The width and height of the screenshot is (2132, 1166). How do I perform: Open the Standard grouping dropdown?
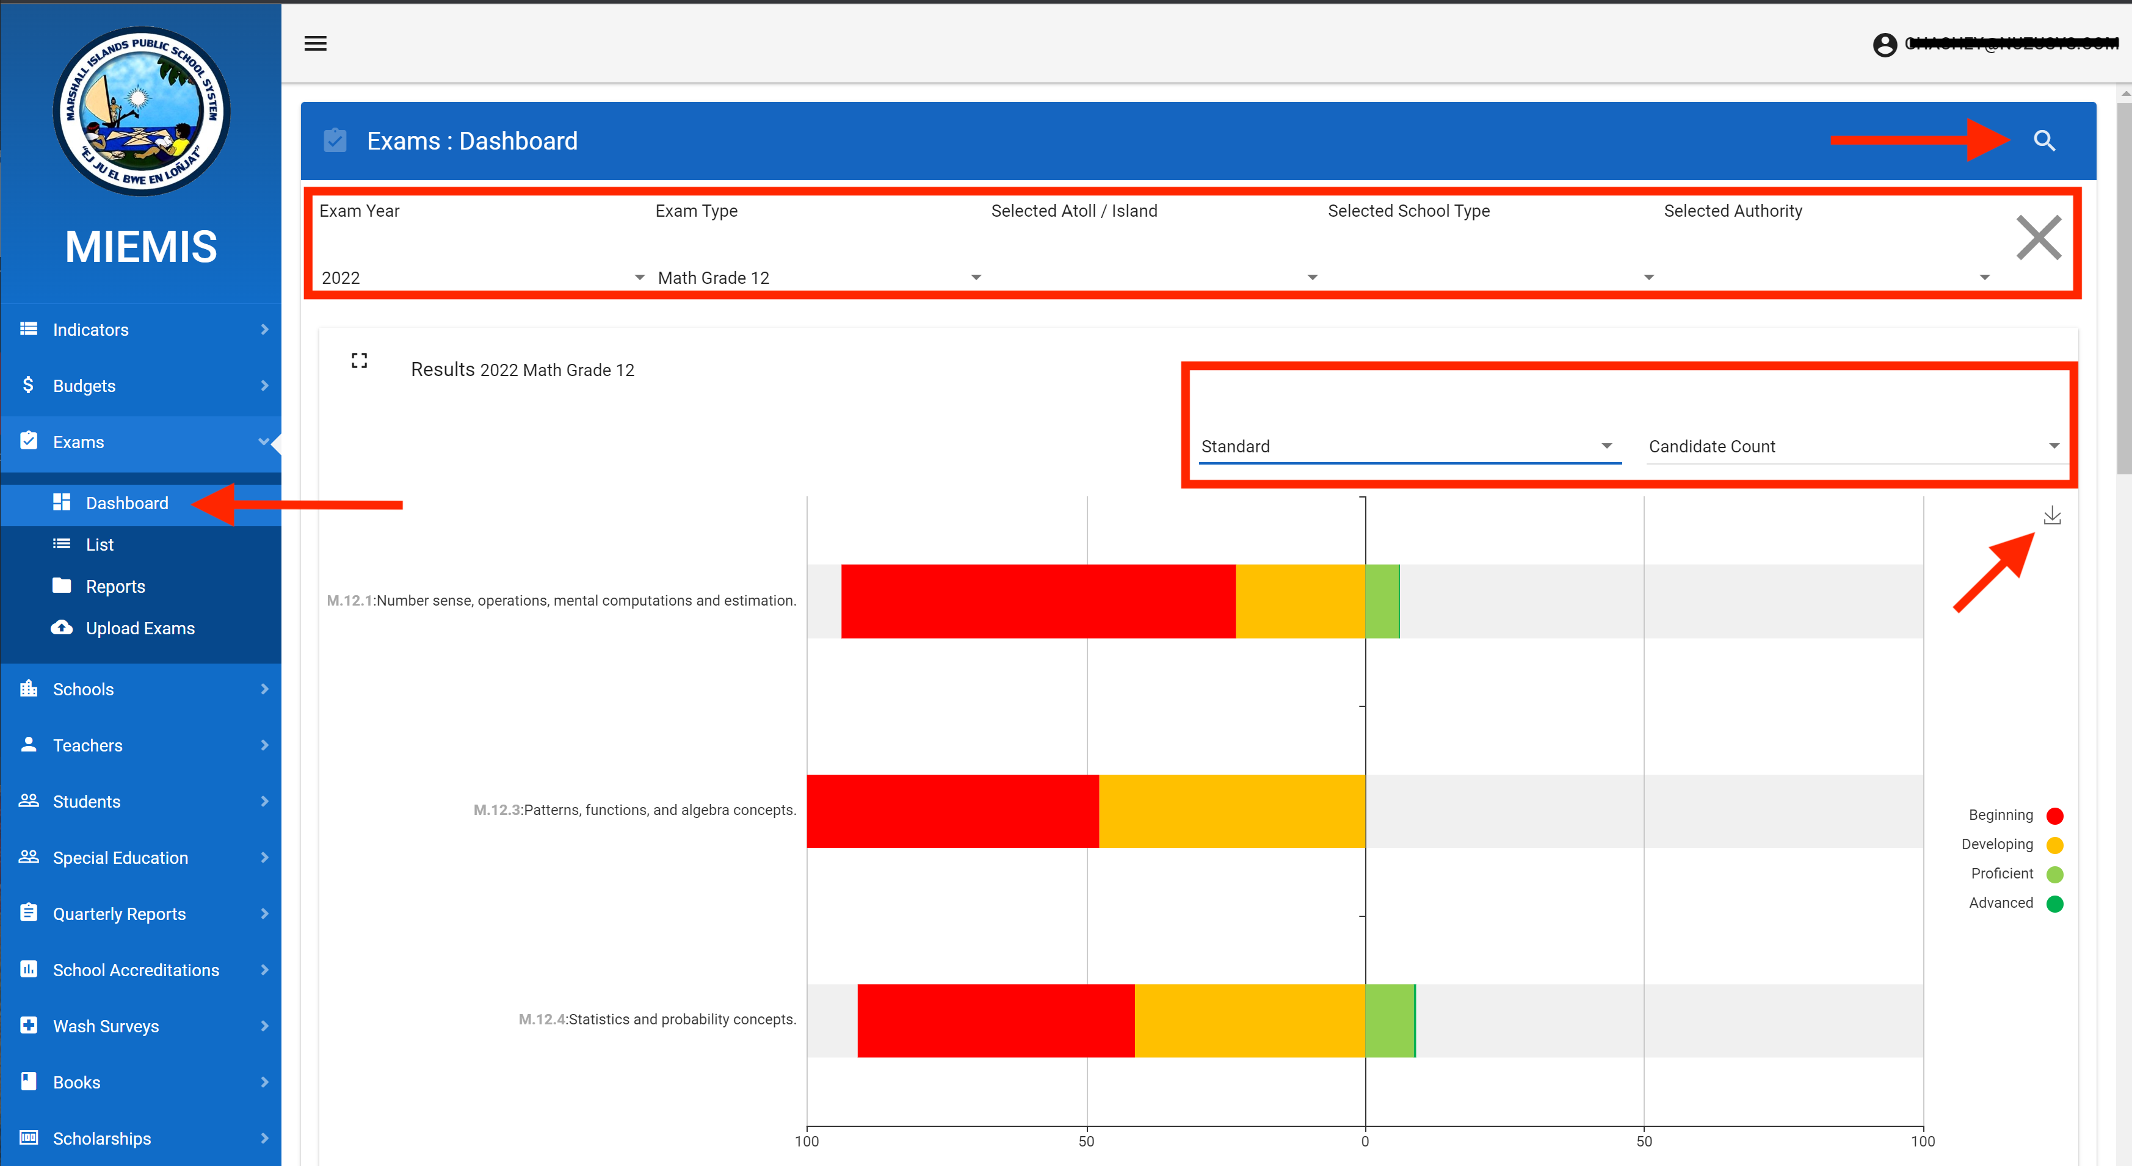[x=1408, y=447]
